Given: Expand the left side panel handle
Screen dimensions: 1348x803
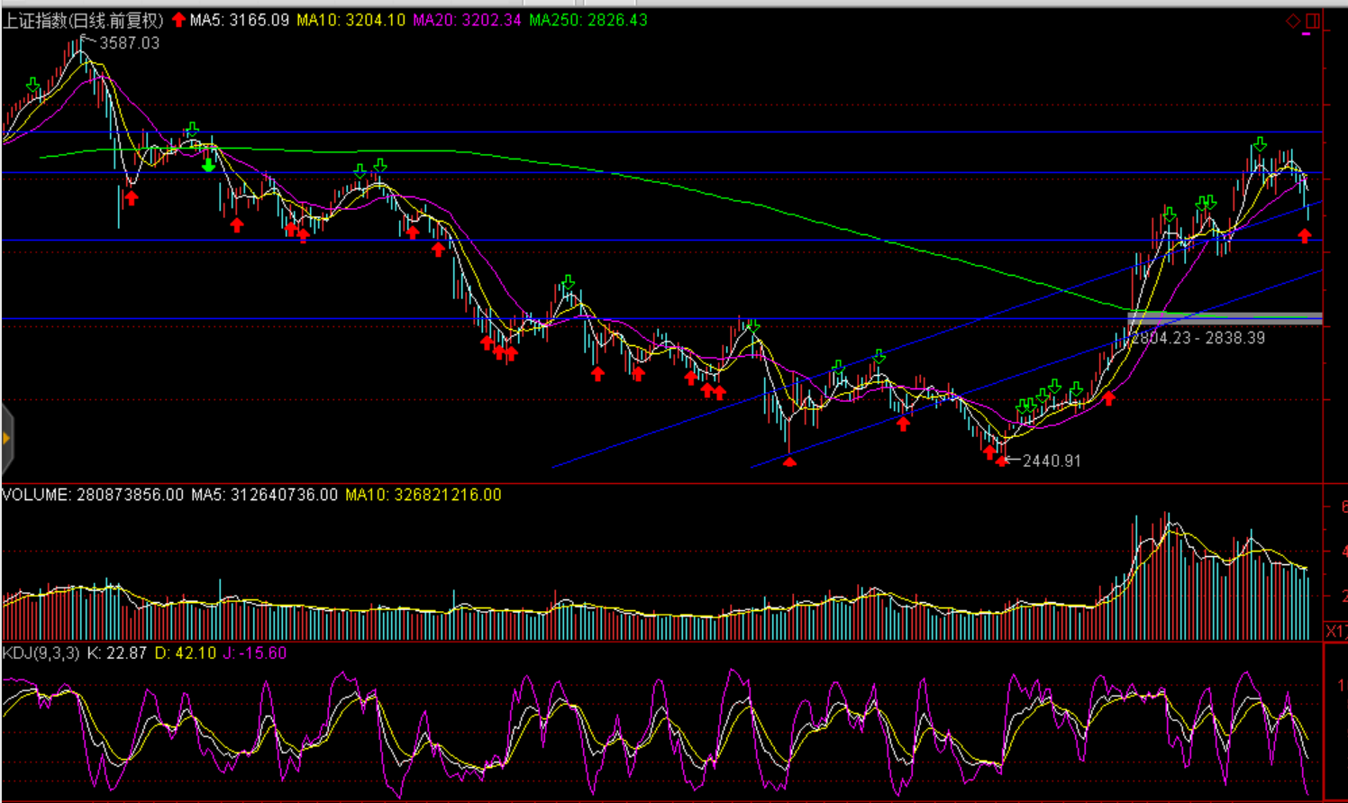Looking at the screenshot, I should [6, 439].
